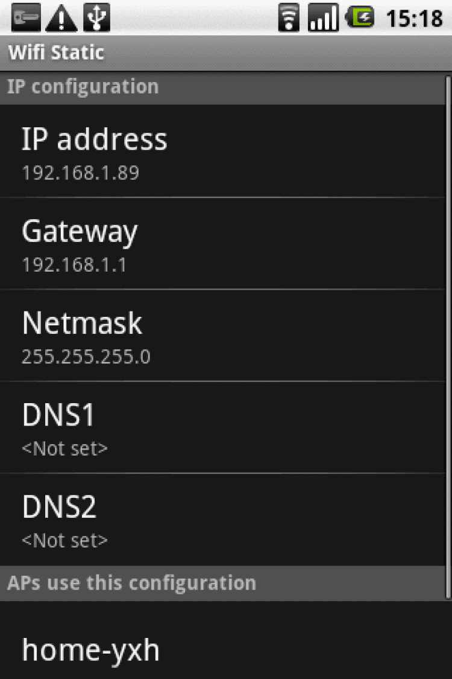Tap the 255.255.255.0 netmask value
The height and width of the screenshot is (679, 452).
pyautogui.click(x=86, y=357)
